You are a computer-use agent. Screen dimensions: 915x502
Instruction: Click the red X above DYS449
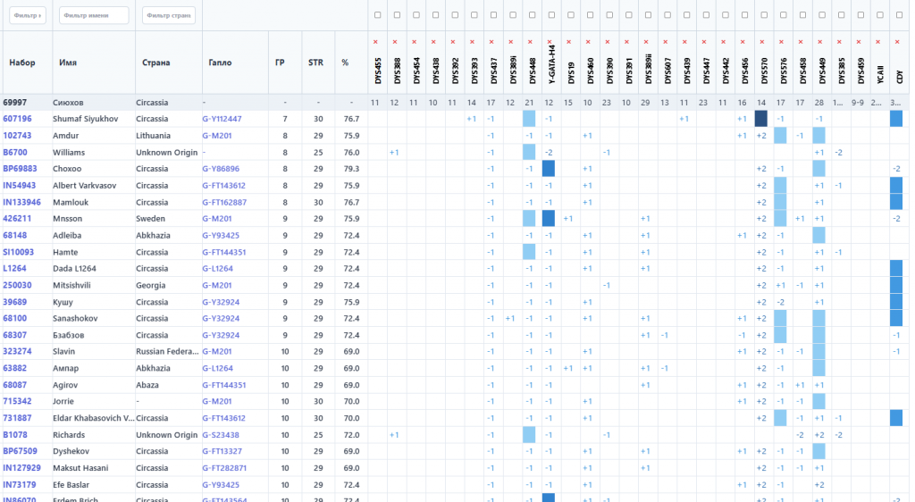[x=819, y=42]
